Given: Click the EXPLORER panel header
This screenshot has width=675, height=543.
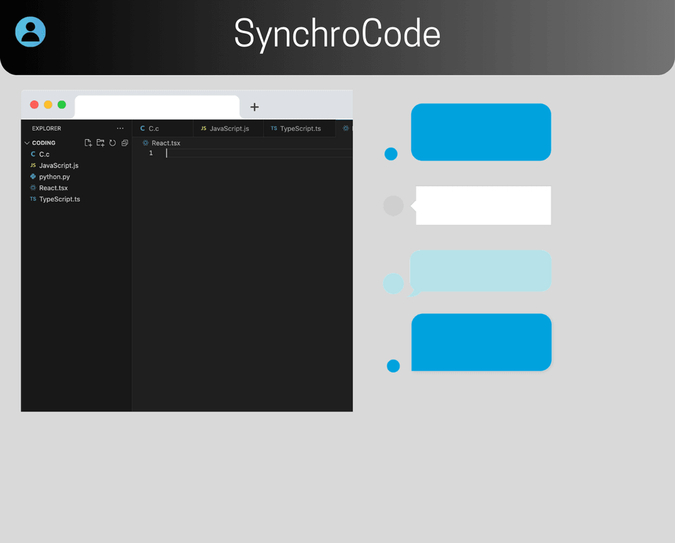Looking at the screenshot, I should coord(47,128).
